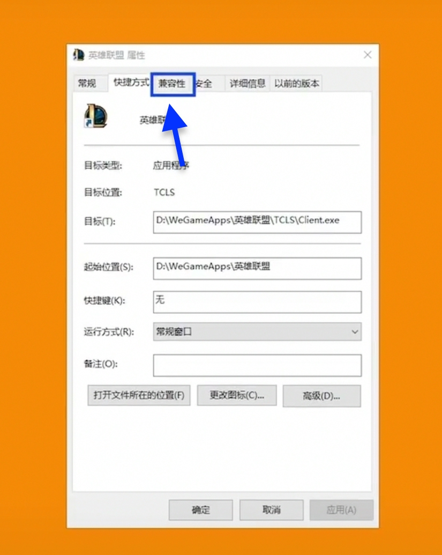Dismiss the dialog using 取消
Image resolution: width=442 pixels, height=555 pixels.
(272, 510)
